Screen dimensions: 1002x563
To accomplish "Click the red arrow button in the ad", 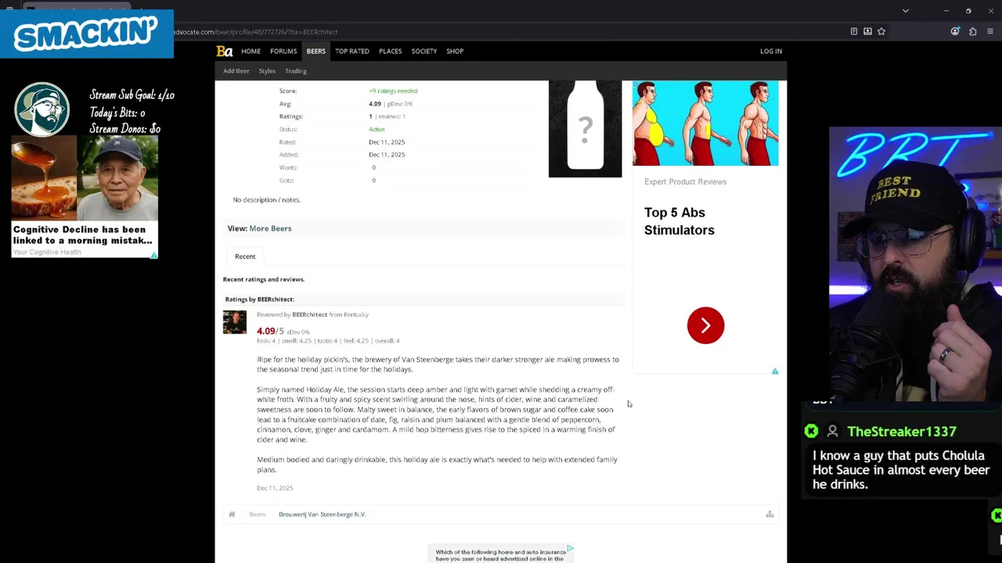I will point(705,325).
